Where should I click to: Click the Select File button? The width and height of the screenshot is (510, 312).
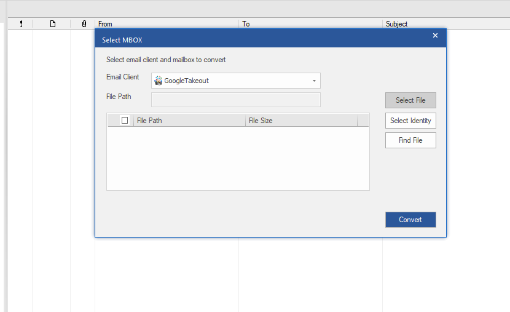coord(410,100)
